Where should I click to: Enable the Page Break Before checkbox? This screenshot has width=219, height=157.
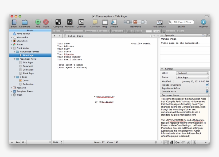(x=207, y=88)
